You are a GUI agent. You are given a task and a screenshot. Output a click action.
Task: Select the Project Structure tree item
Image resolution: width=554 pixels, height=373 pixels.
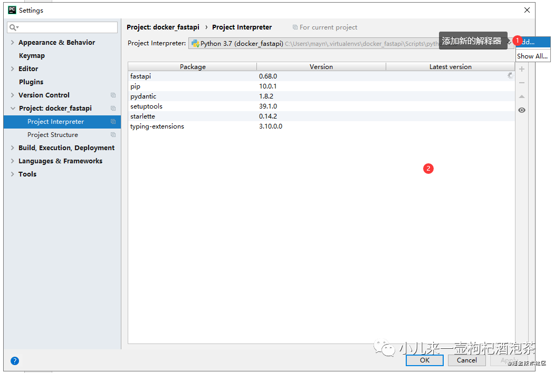pos(53,135)
